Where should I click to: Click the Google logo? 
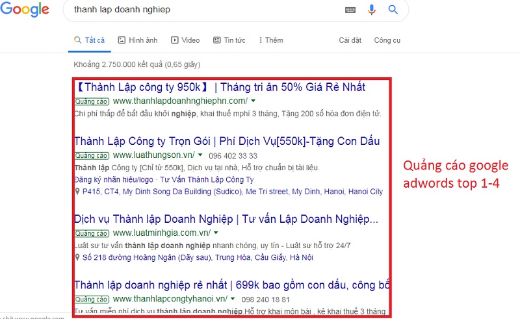25,9
